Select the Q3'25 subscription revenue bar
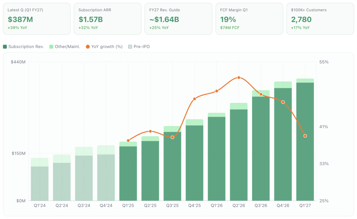 (172, 166)
